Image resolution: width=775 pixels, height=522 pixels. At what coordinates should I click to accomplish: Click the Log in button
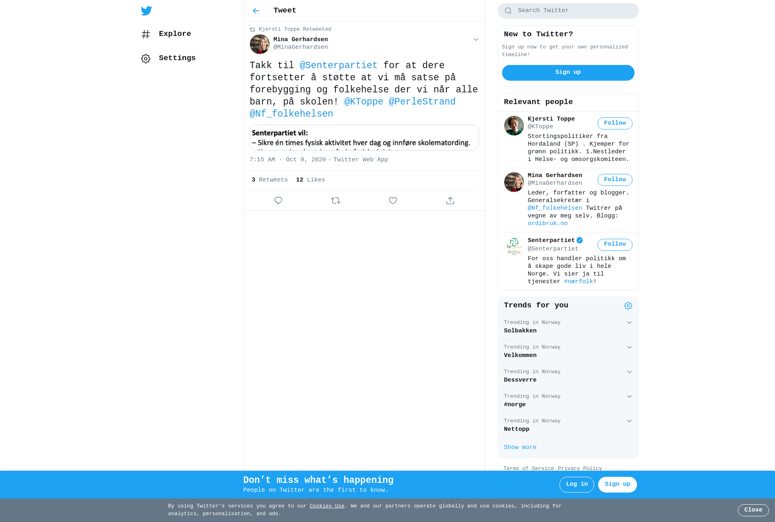(x=576, y=484)
